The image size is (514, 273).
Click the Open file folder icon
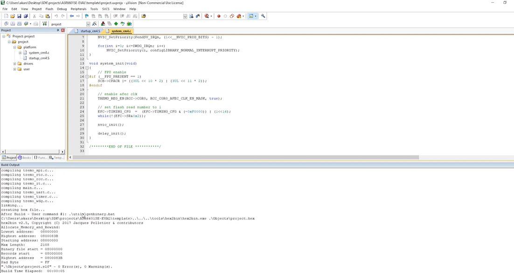click(x=13, y=16)
